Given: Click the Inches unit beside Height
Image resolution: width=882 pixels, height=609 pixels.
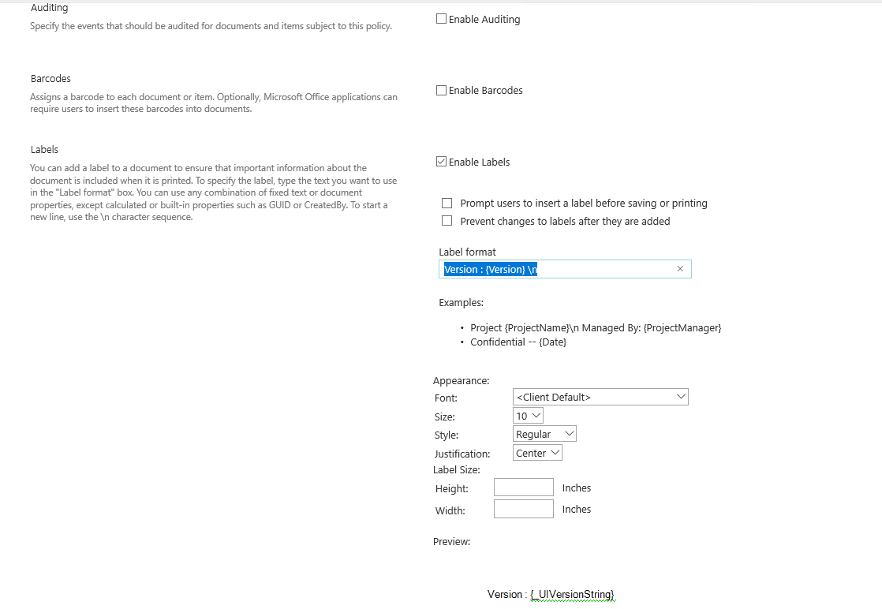Looking at the screenshot, I should [x=577, y=488].
